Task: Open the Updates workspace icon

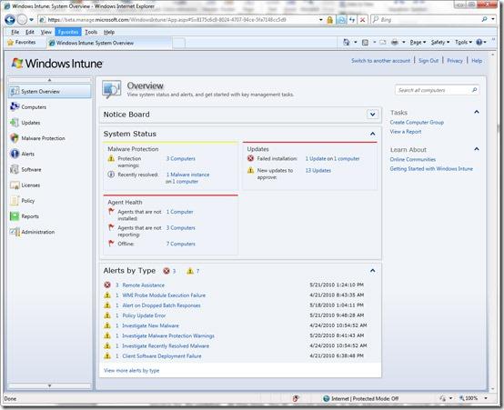Action: [x=15, y=123]
